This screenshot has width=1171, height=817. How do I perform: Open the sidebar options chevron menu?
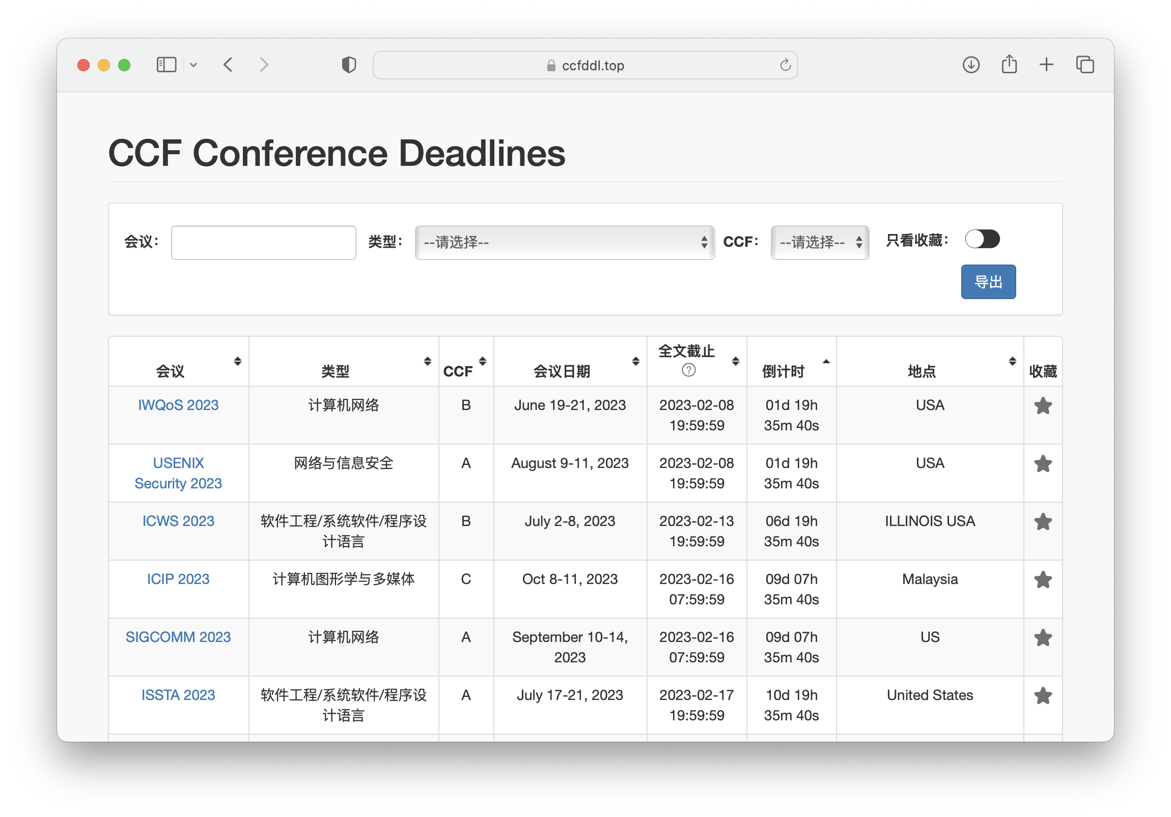coord(194,65)
